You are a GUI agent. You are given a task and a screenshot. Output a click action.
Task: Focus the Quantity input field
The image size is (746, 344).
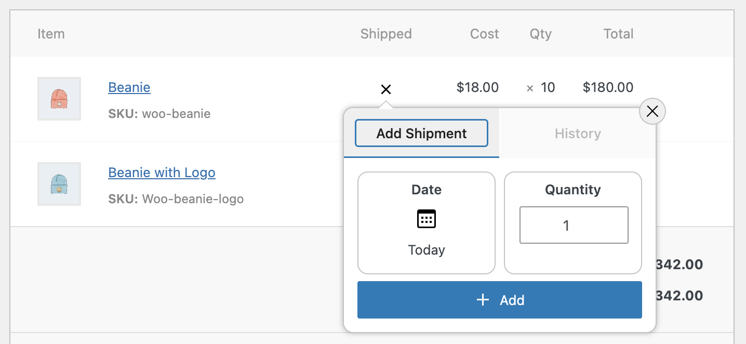point(574,225)
